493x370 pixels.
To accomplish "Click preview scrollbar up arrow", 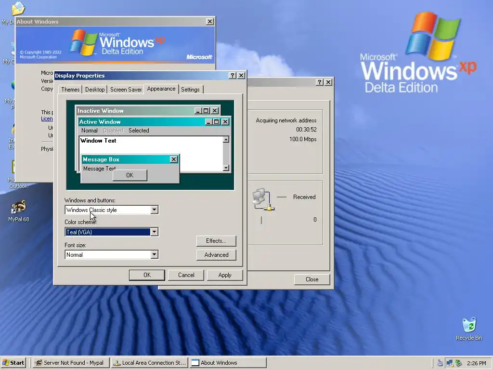I will [226, 140].
